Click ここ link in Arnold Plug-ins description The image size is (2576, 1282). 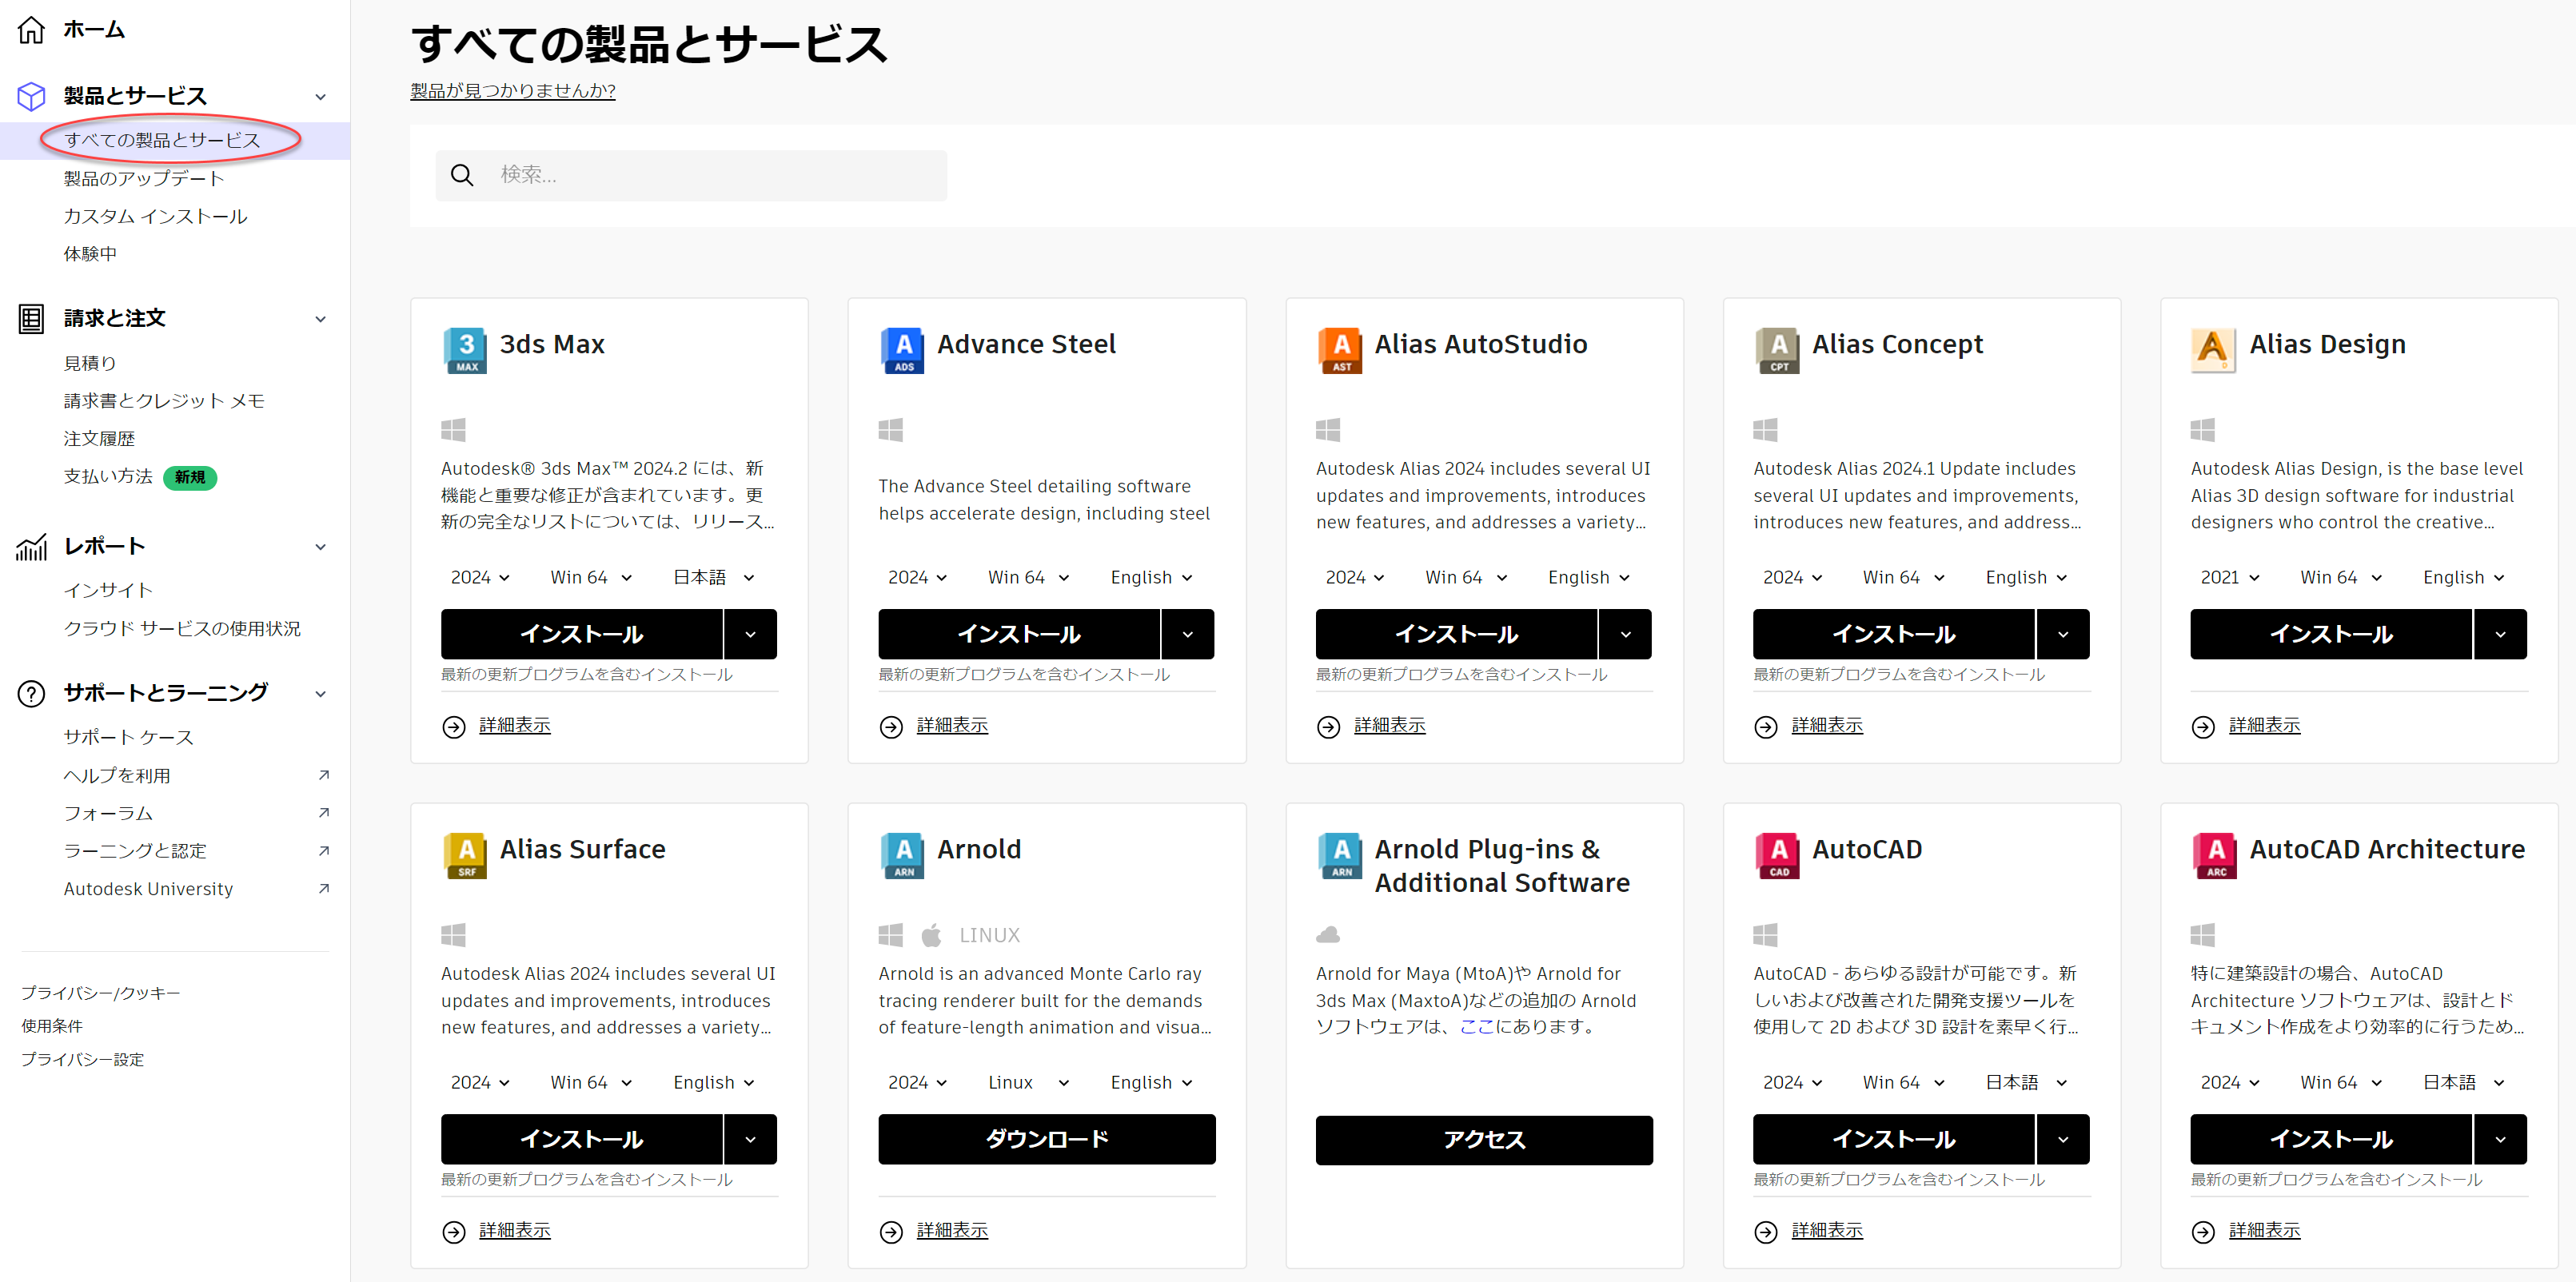[x=1477, y=1027]
